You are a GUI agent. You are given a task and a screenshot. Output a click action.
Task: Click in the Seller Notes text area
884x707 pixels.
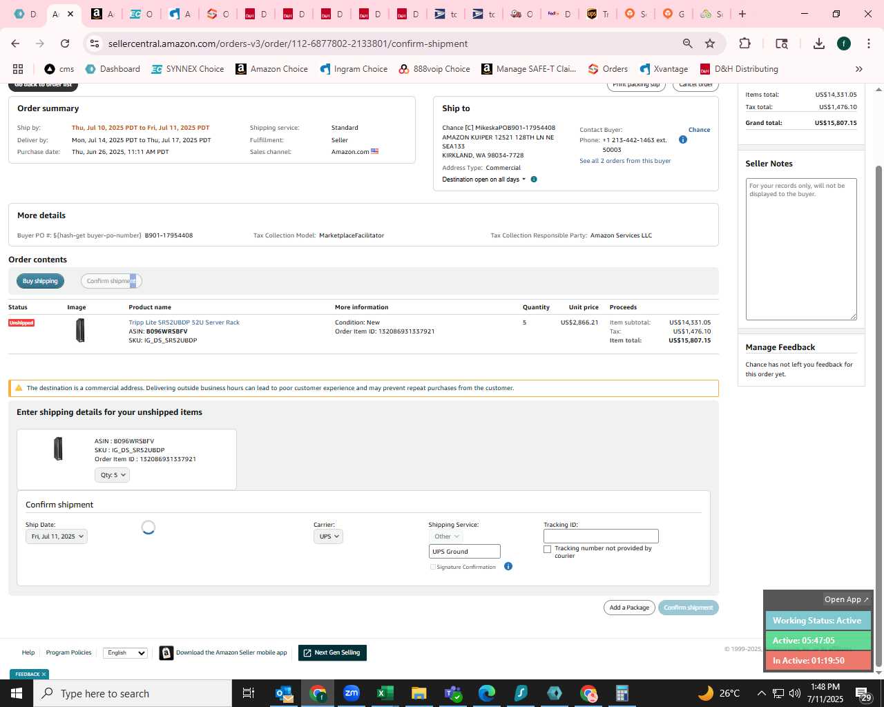(x=801, y=249)
